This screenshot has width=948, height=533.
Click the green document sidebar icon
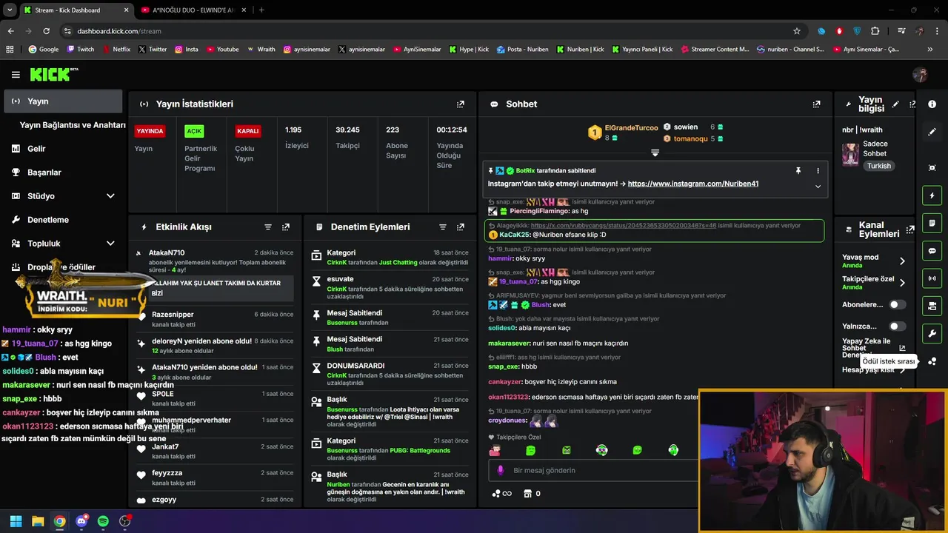[x=932, y=223]
